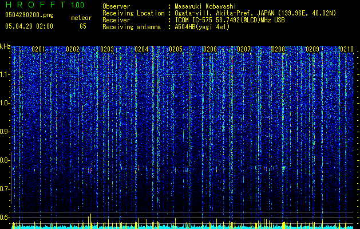Click the kHz axis unit label
The width and height of the screenshot is (360, 229).
[x=5, y=46]
